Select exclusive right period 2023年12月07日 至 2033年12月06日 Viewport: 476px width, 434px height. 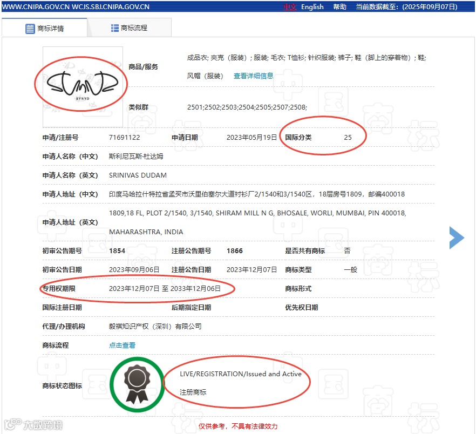pos(165,288)
